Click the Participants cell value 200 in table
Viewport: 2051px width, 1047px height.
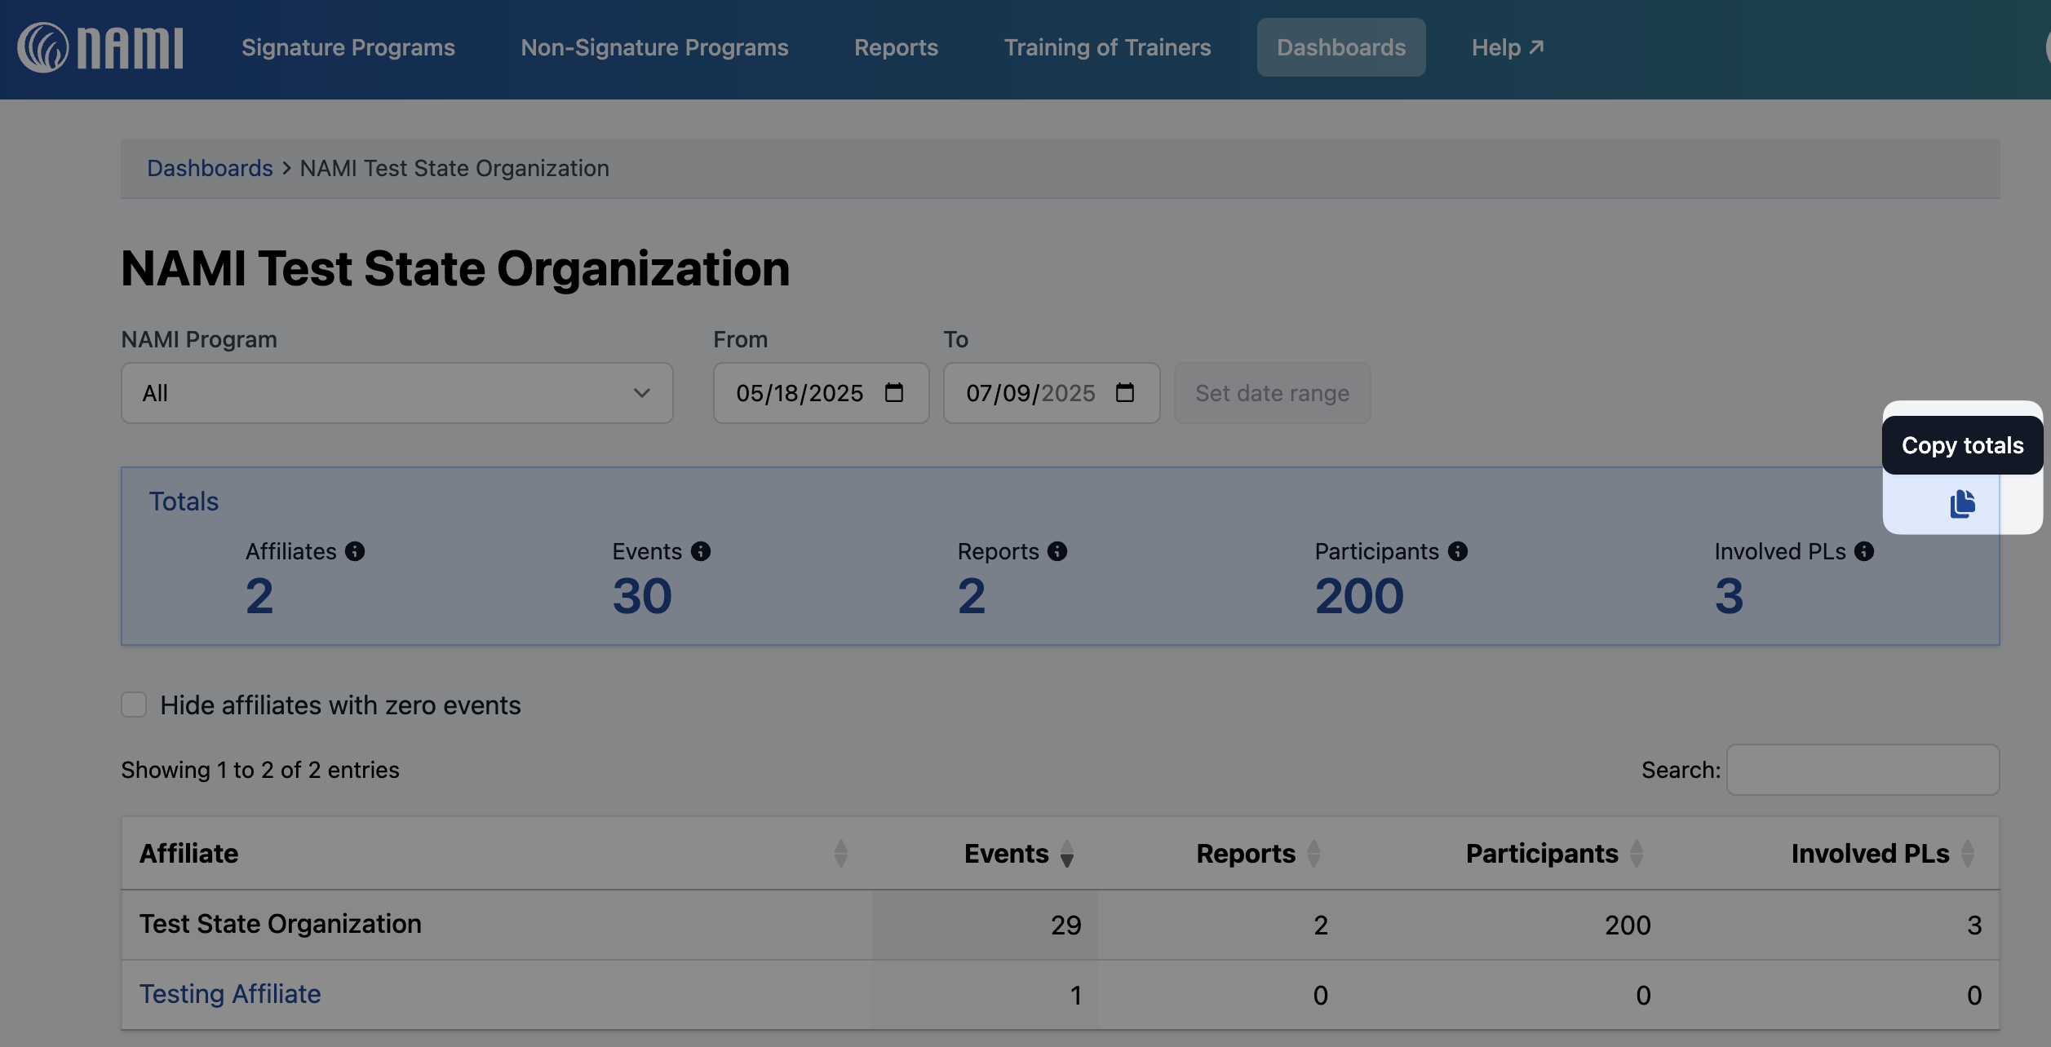coord(1628,925)
